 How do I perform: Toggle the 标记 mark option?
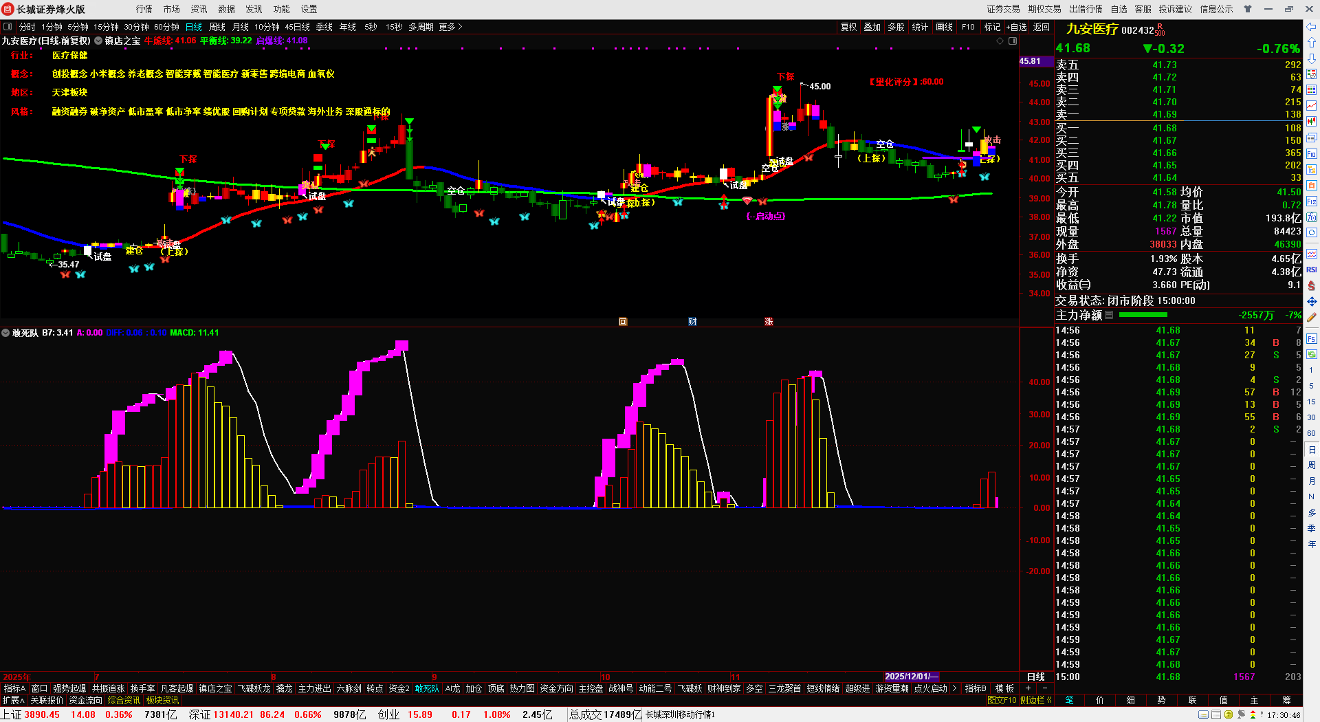pyautogui.click(x=992, y=27)
